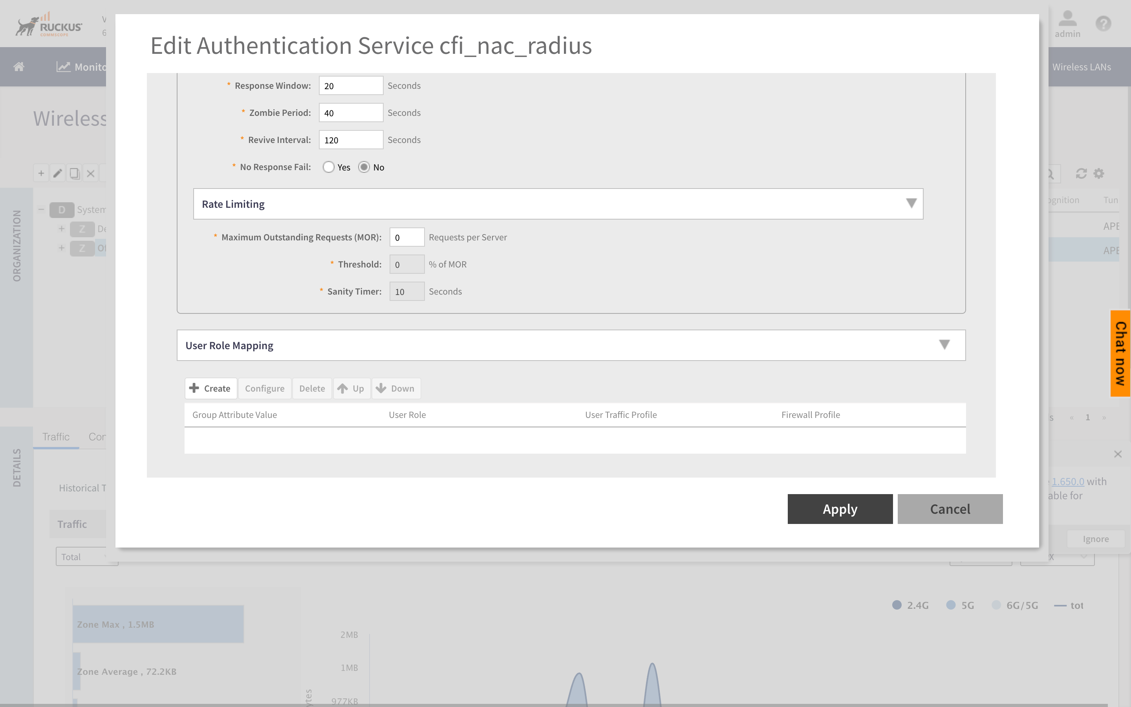Click the home icon in navbar

point(19,67)
